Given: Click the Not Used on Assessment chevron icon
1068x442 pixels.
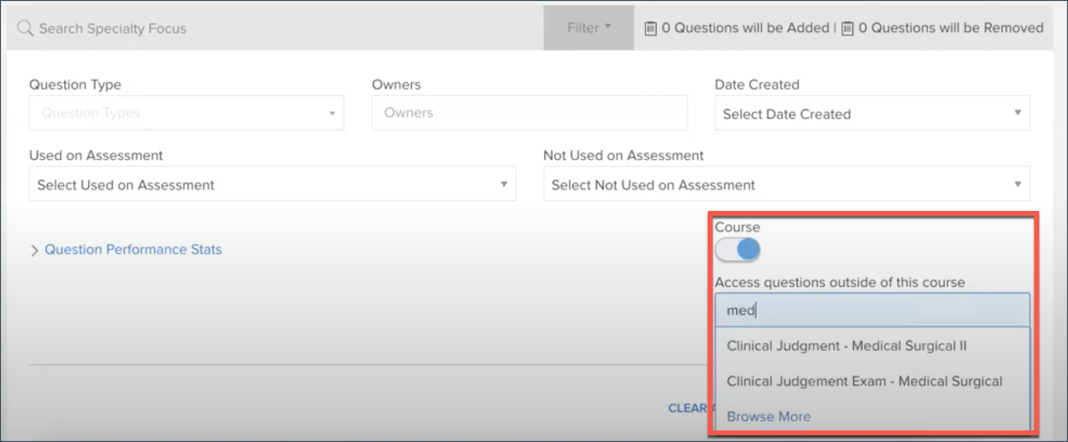Looking at the screenshot, I should (x=1017, y=183).
